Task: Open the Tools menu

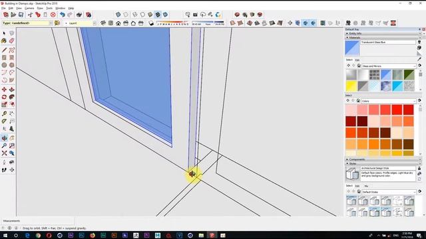Action: coord(49,9)
